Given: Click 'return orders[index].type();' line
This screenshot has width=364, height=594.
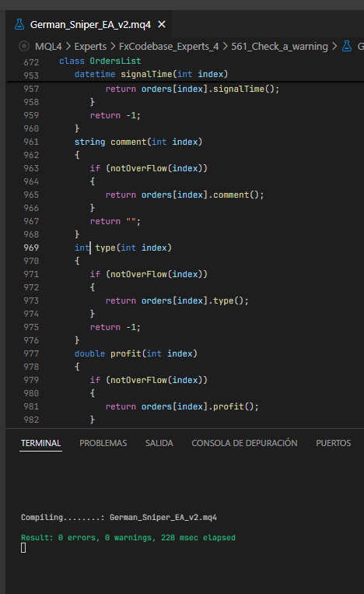Looking at the screenshot, I should [x=177, y=301].
